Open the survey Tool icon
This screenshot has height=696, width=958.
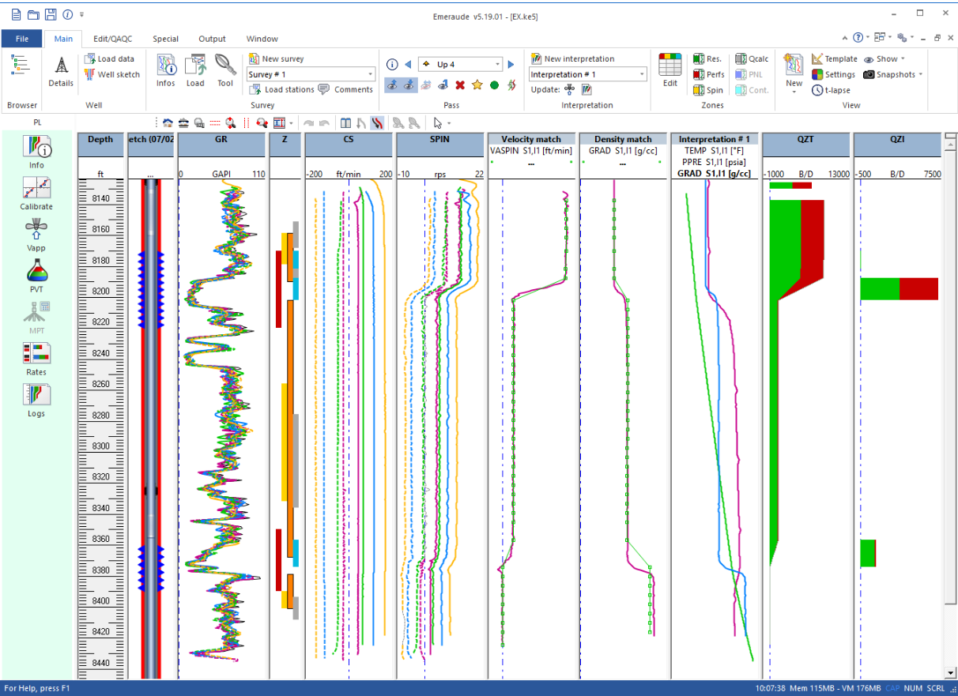click(x=225, y=71)
